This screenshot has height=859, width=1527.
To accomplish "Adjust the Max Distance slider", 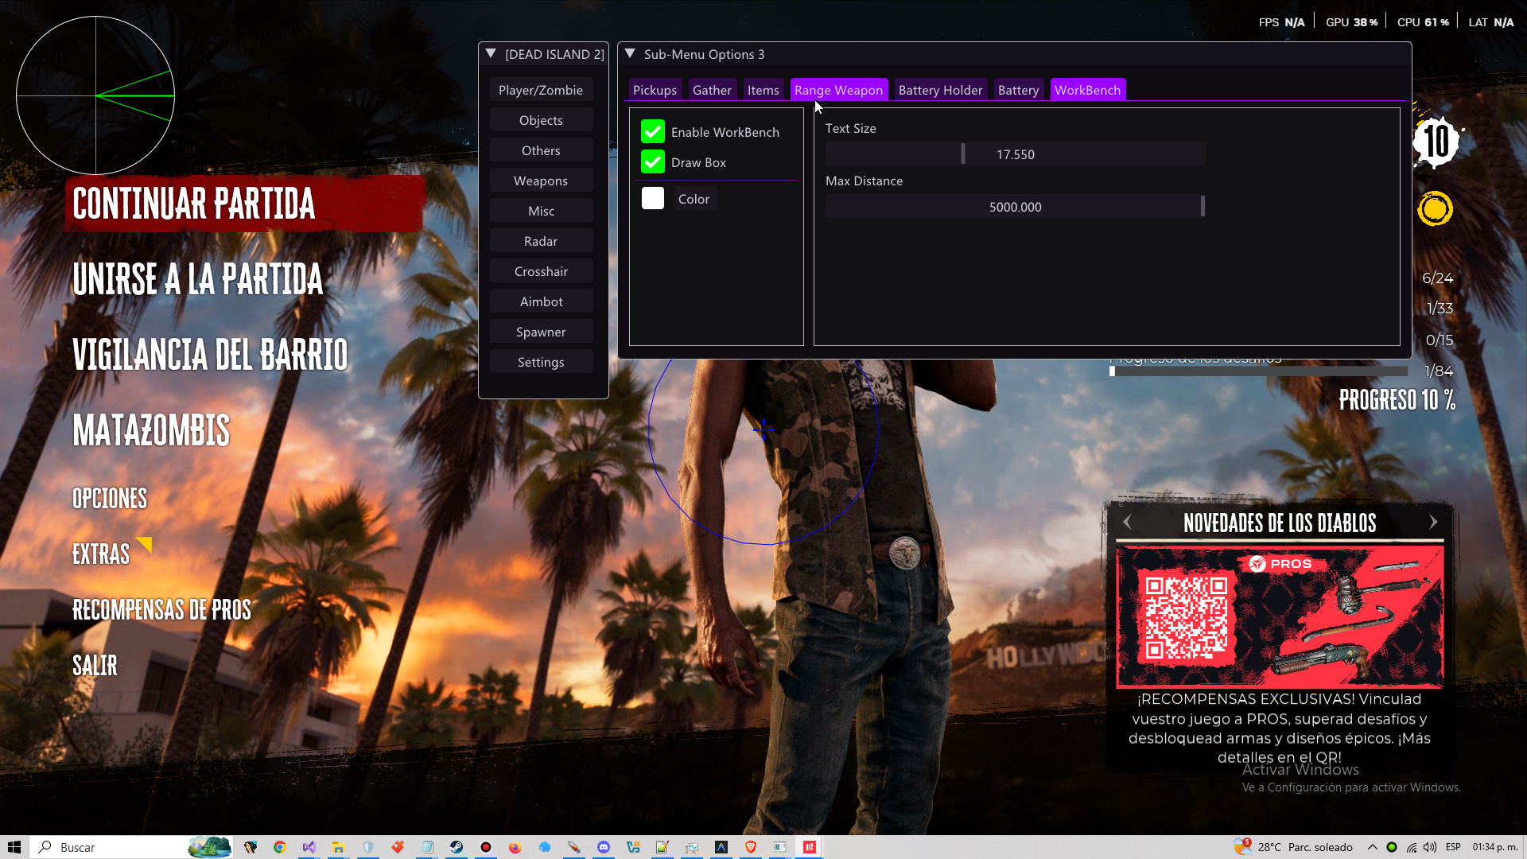I will (x=1203, y=206).
